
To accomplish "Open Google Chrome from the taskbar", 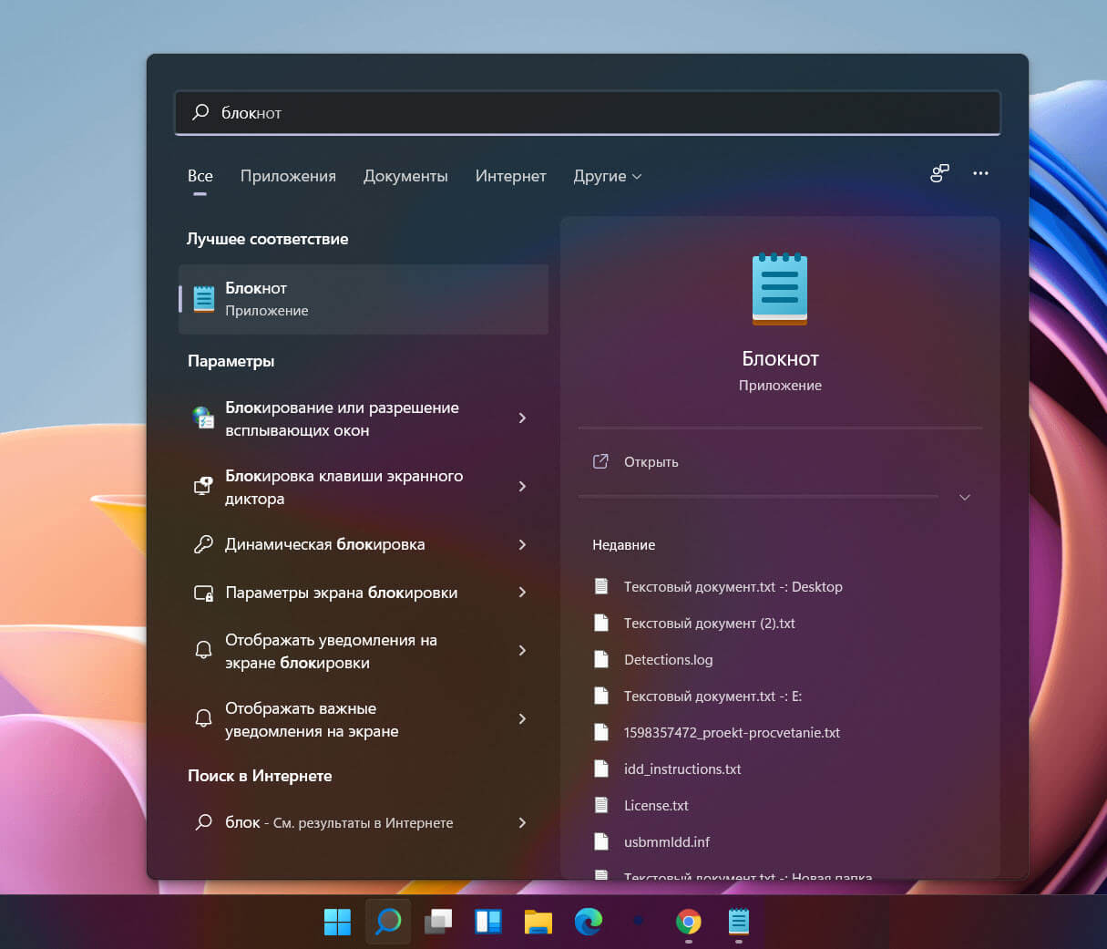I will pos(689,922).
